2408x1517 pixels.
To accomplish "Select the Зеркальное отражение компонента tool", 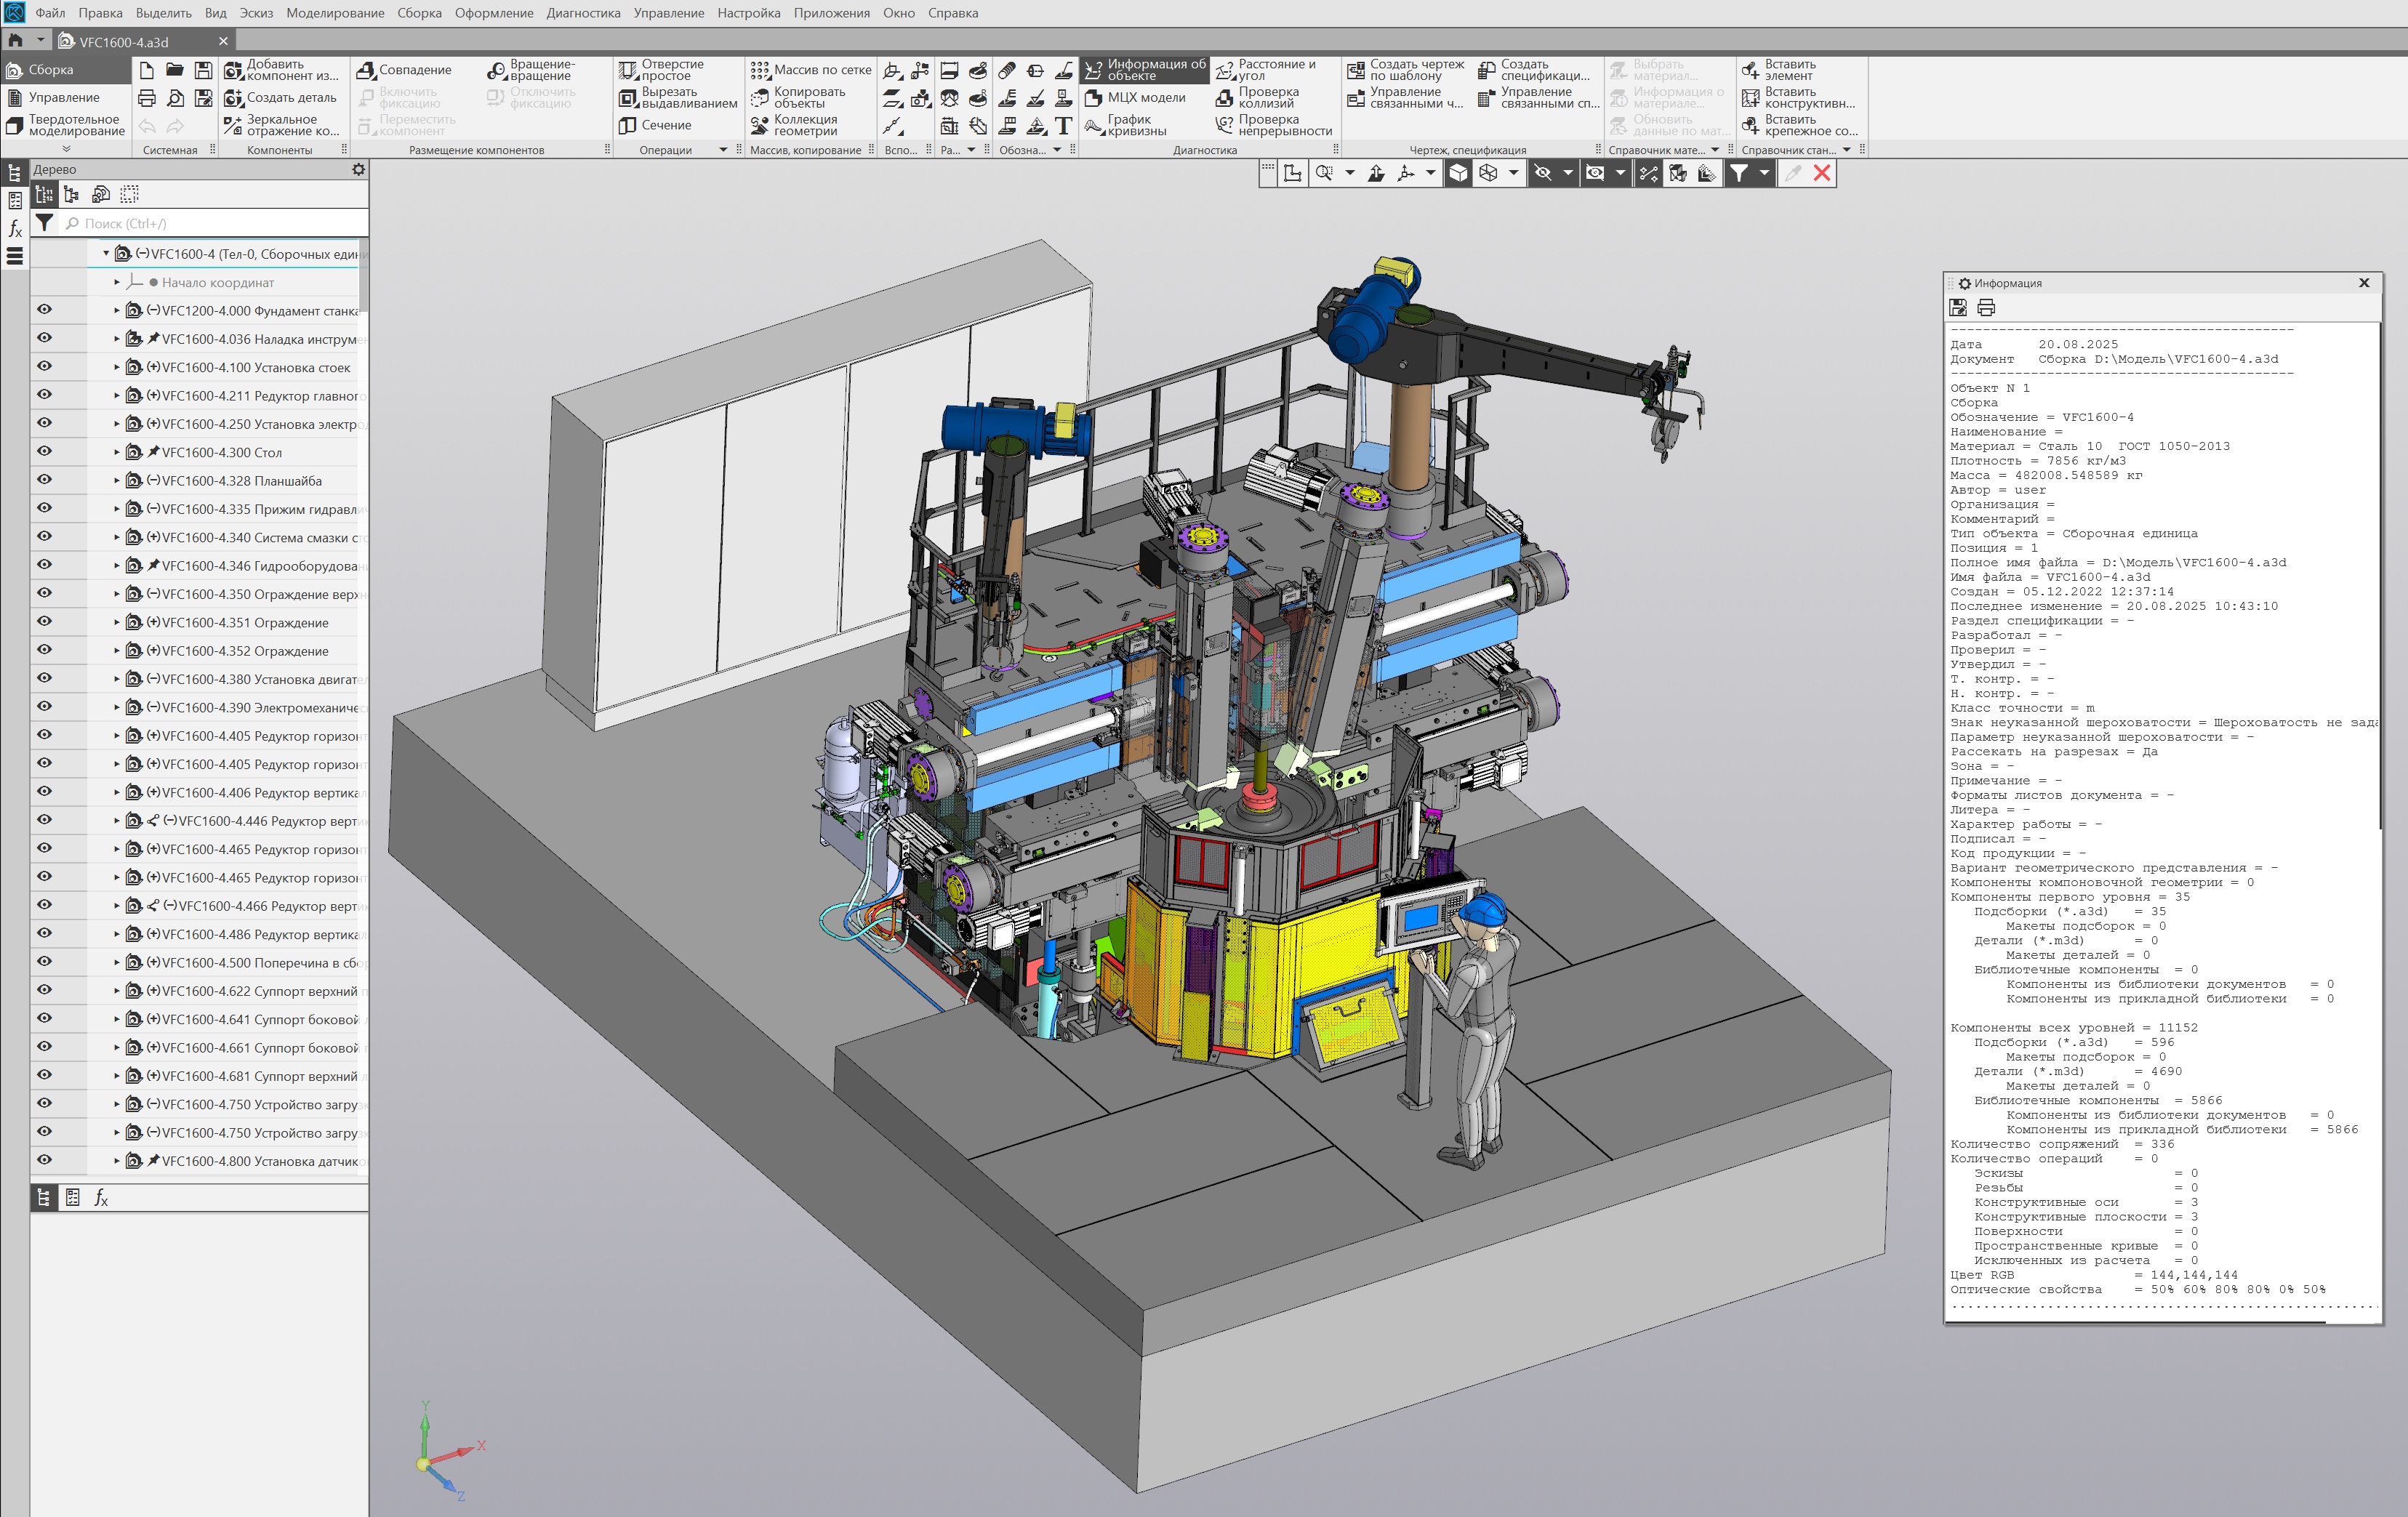I will pos(233,125).
